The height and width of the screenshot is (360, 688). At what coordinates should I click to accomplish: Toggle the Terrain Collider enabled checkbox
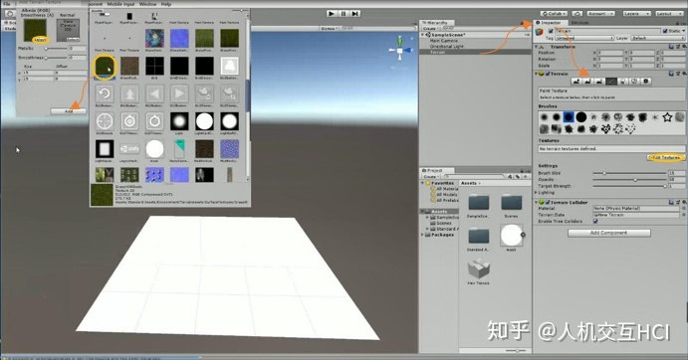click(x=548, y=202)
